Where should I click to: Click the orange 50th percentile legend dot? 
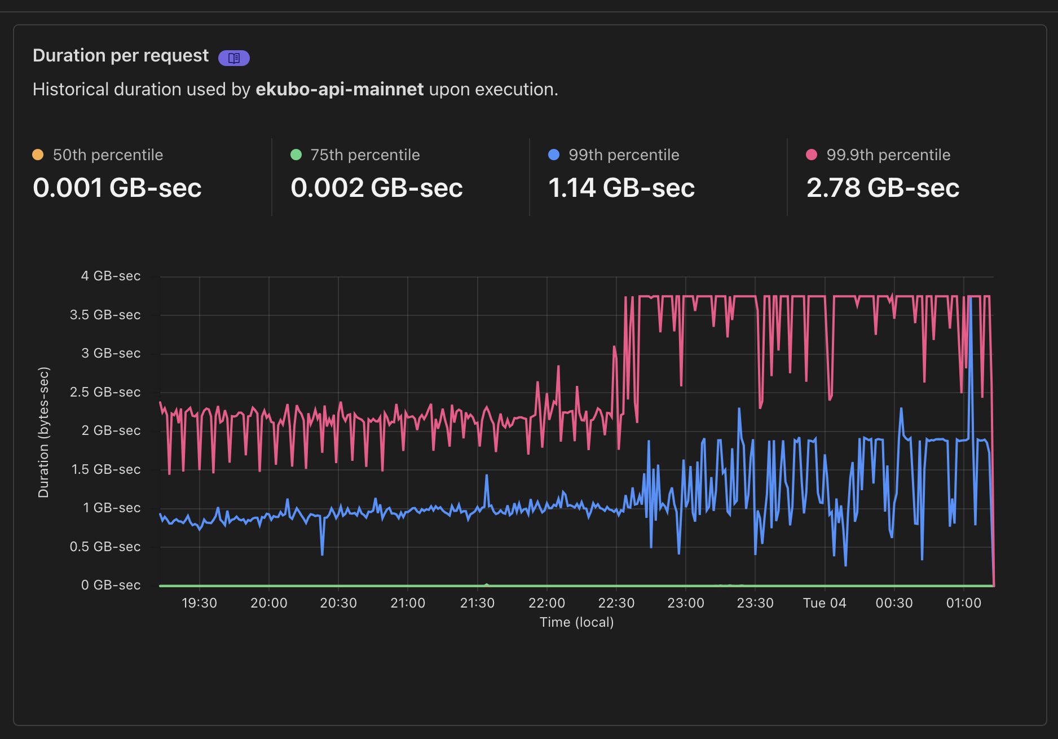tap(37, 153)
